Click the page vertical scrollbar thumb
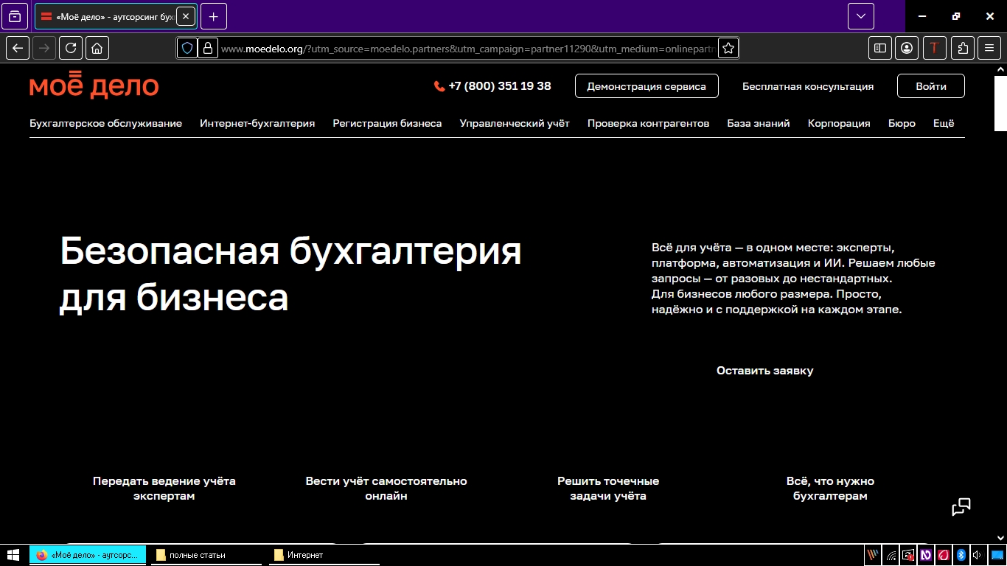The image size is (1007, 566). (x=1000, y=104)
